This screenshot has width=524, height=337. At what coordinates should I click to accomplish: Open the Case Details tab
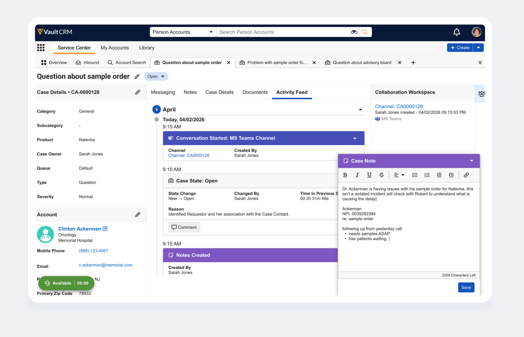(x=219, y=92)
